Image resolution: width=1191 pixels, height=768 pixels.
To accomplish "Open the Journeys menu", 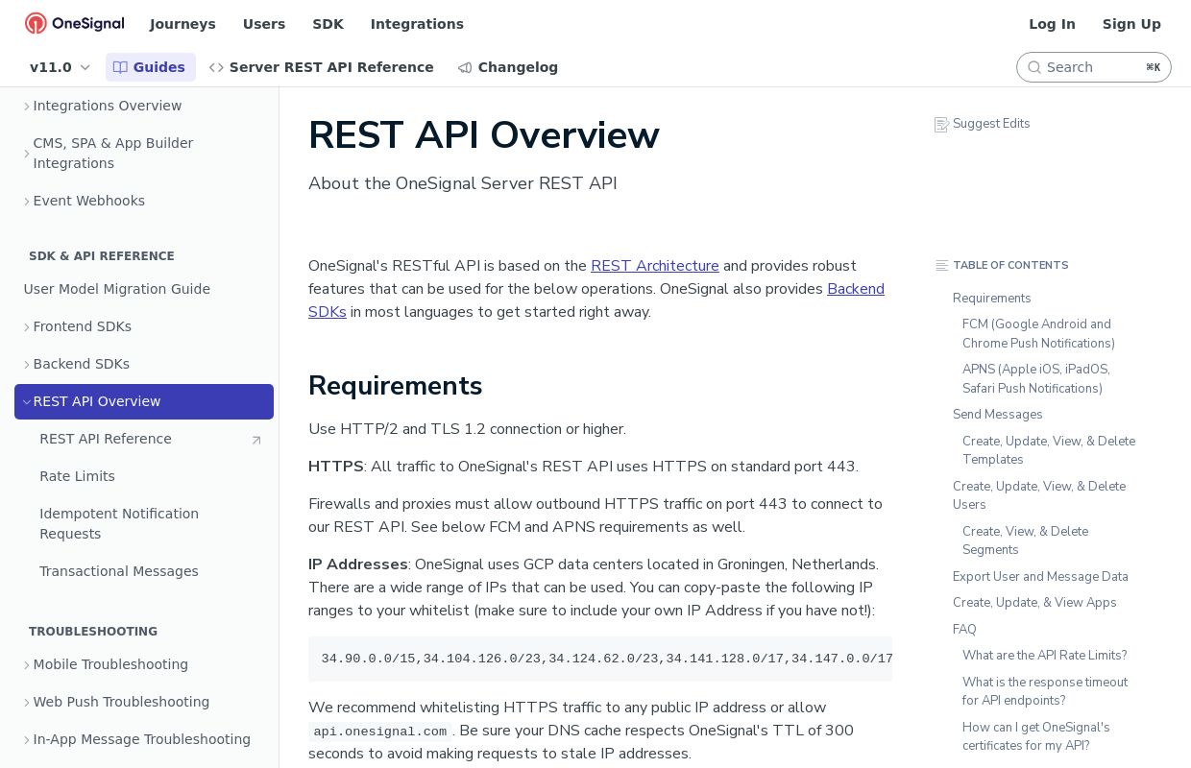I will click(x=182, y=24).
